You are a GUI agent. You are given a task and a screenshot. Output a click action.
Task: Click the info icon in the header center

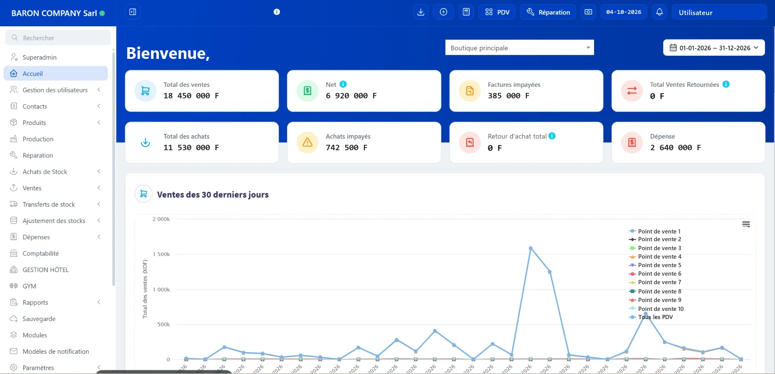[x=277, y=12]
